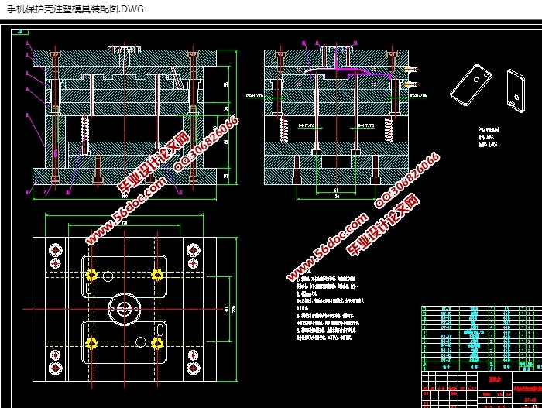Screen dimensions: 542x408
Task: Click the file name 手机保护壳注塑模具装配图.DWG
Action: point(75,9)
